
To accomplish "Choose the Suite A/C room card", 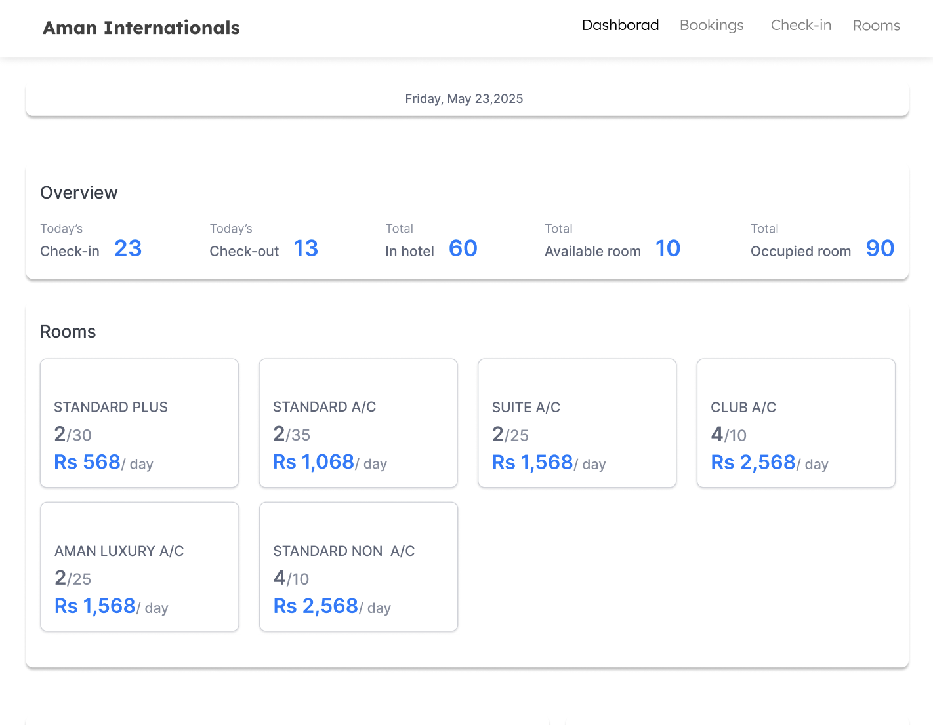I will [577, 423].
